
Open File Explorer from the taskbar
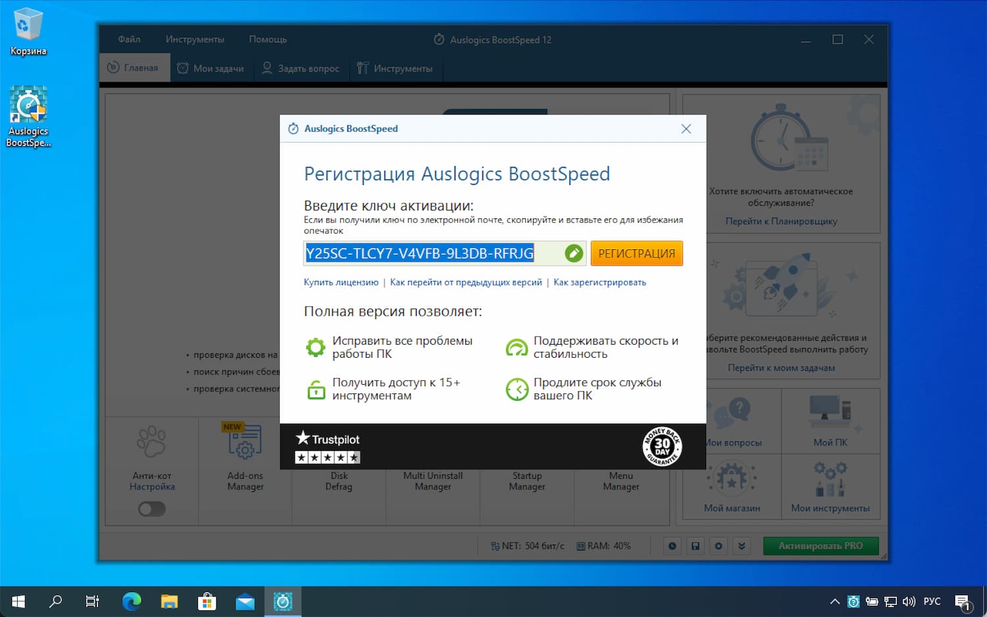[x=169, y=601]
